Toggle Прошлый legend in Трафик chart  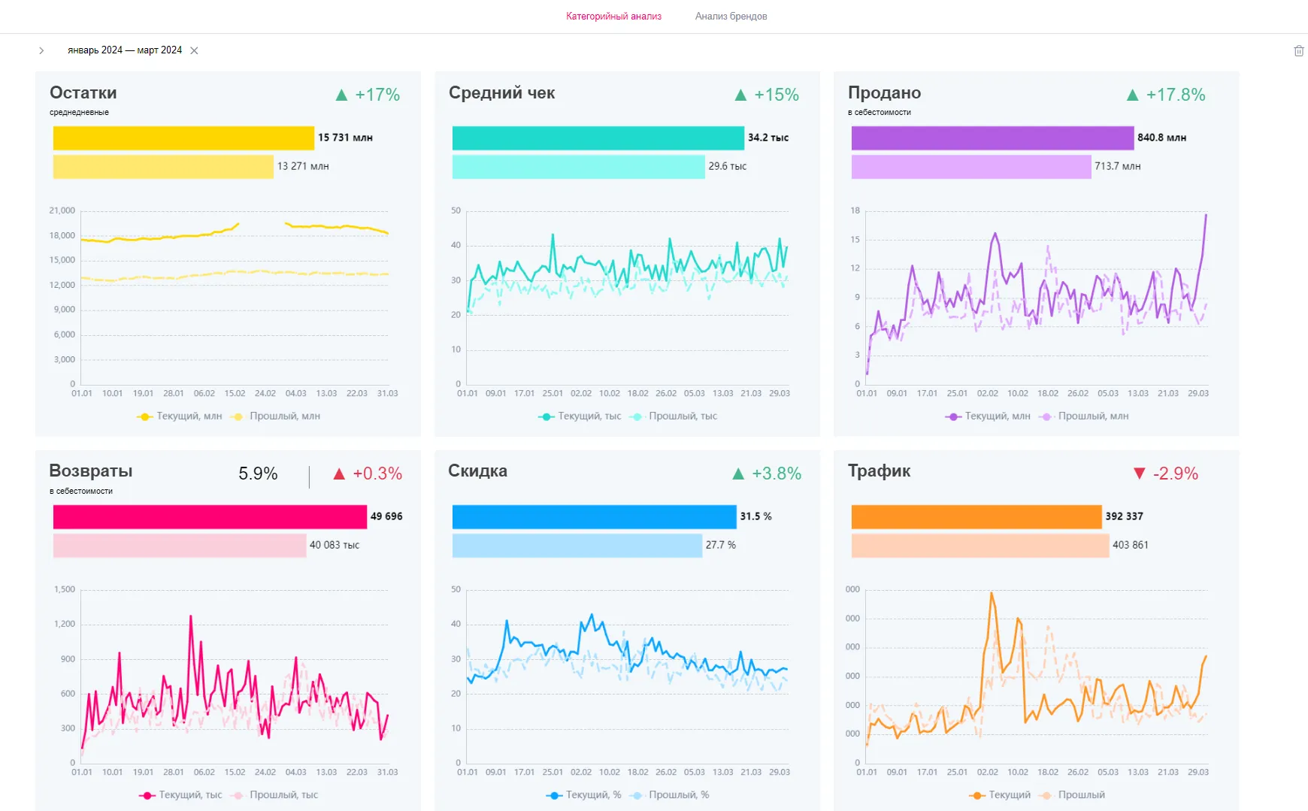pos(1073,795)
